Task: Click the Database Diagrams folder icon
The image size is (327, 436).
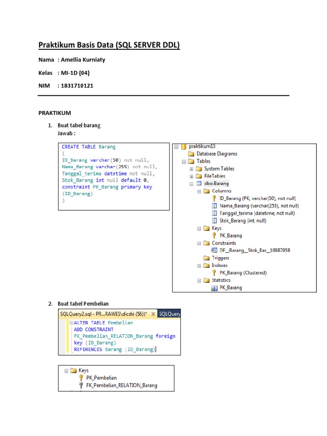Action: [x=191, y=154]
